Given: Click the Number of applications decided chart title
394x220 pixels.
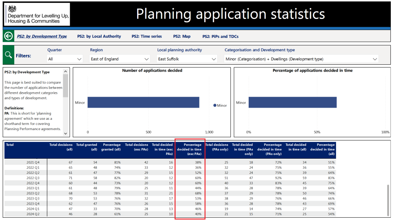Looking at the screenshot, I should pos(152,71).
